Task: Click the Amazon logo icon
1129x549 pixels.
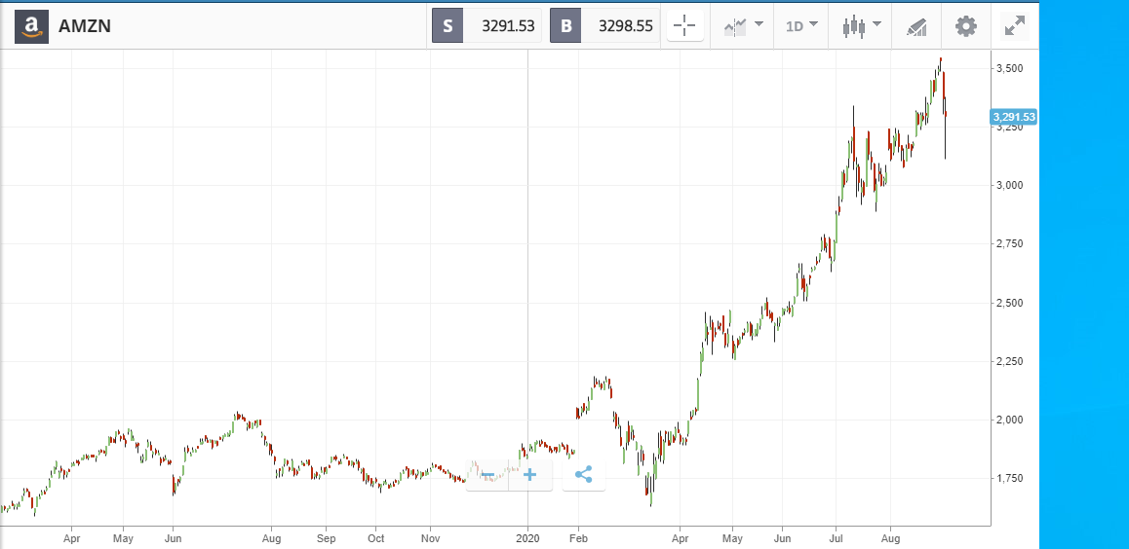Action: 31,26
